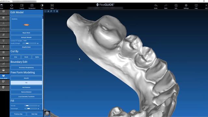
Task: Redo the last undone action
Action: point(166,6)
